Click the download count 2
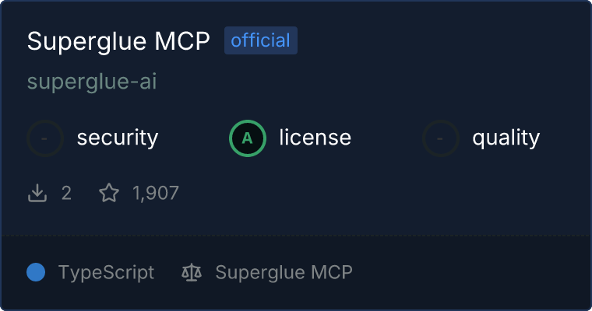The height and width of the screenshot is (311, 592). tap(66, 193)
